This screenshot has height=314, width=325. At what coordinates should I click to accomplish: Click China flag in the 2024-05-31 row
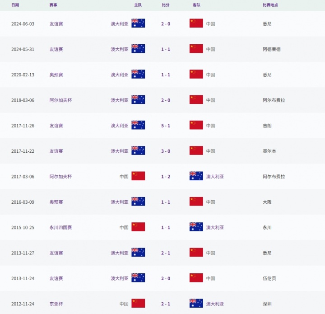[x=196, y=49]
